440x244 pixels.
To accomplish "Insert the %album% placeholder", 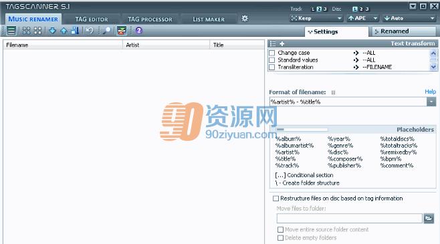I will point(288,139).
